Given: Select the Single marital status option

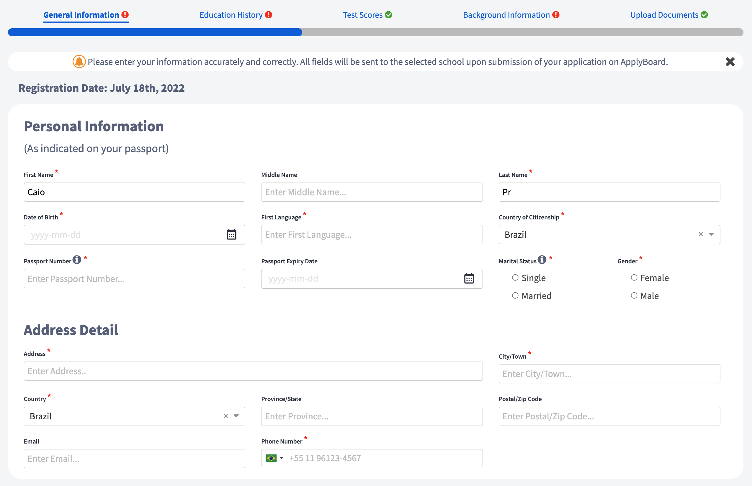Looking at the screenshot, I should click(515, 278).
